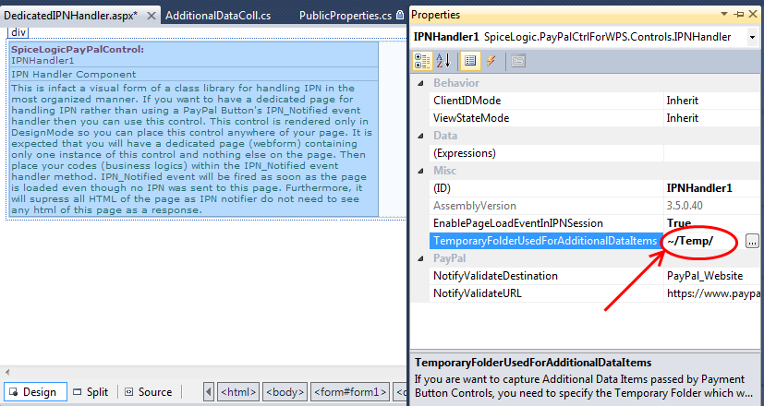Image resolution: width=764 pixels, height=406 pixels.
Task: Close the Properties panel
Action: coord(754,16)
